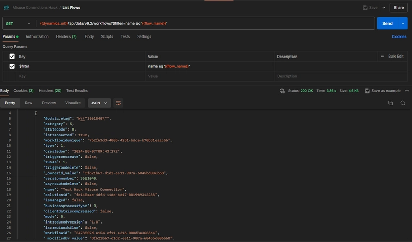The width and height of the screenshot is (412, 242).
Task: Open the JSON format dropdown
Action: [99, 103]
